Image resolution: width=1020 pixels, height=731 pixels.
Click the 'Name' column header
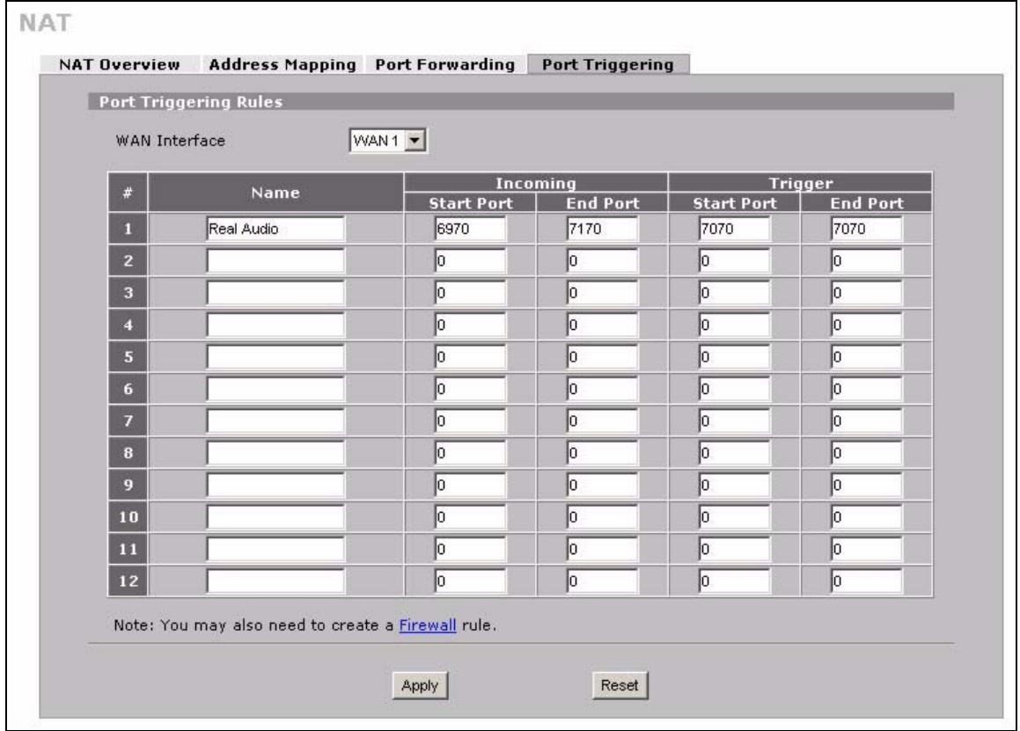pos(275,193)
